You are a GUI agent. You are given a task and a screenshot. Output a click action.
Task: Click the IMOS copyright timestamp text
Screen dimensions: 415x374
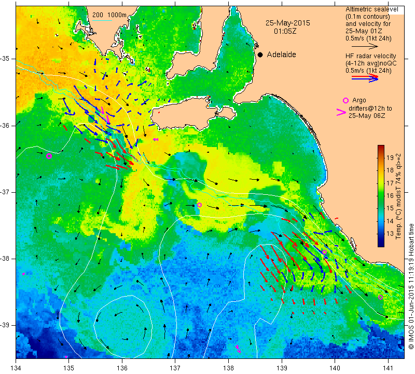coord(411,286)
